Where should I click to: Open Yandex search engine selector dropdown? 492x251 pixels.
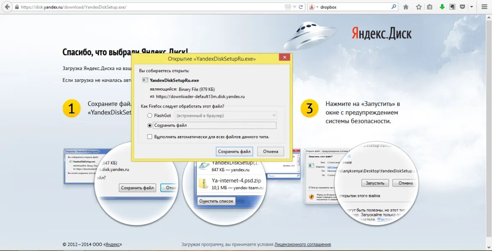pos(314,7)
